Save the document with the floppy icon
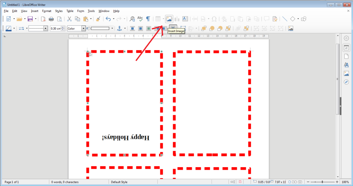 pyautogui.click(x=30, y=19)
